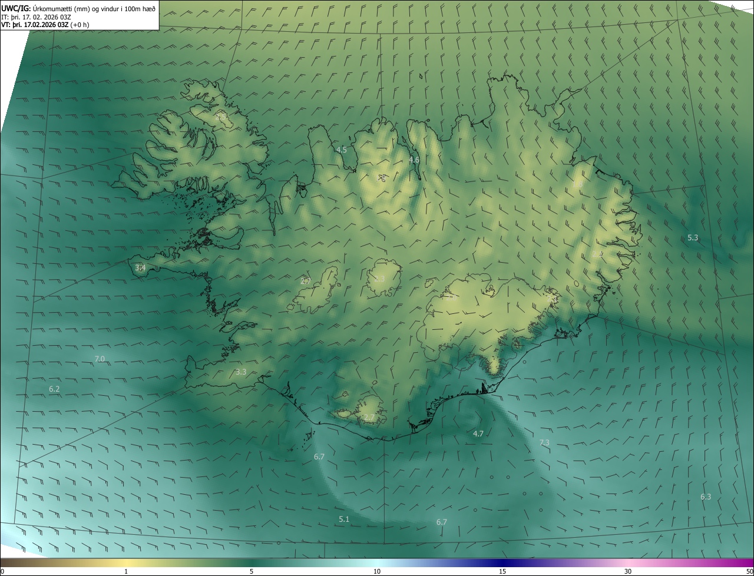Image resolution: width=754 pixels, height=576 pixels.
Task: Pick the 5.1 map value
Action: click(x=344, y=519)
